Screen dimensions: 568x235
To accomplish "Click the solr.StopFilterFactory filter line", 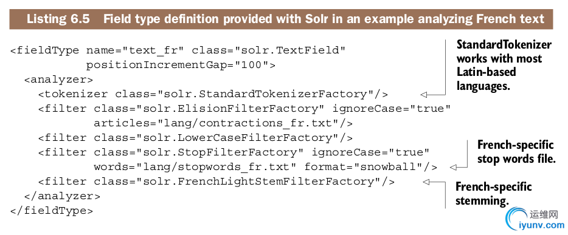I will [x=234, y=152].
